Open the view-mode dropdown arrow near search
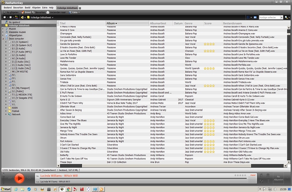This screenshot has height=192, width=292. click(251, 17)
